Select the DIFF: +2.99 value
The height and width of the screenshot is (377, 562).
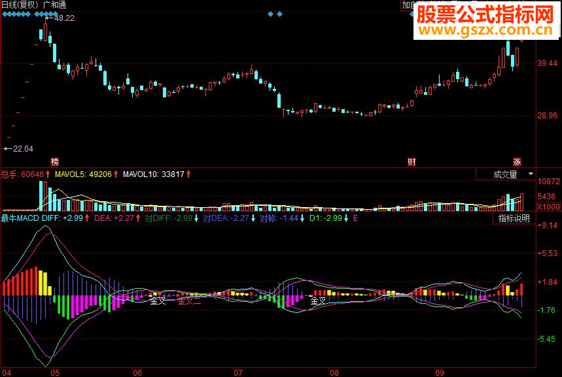click(x=62, y=218)
